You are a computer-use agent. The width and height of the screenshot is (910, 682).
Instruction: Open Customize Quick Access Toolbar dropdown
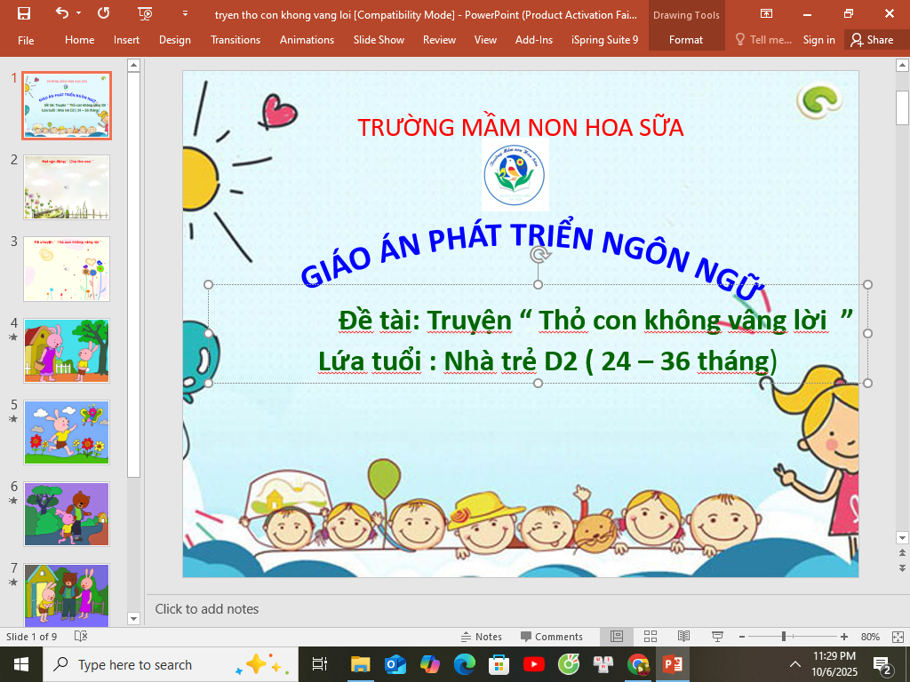[185, 13]
